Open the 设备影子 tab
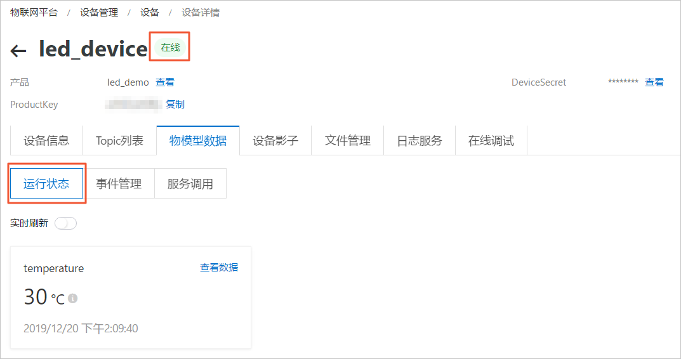 [275, 141]
